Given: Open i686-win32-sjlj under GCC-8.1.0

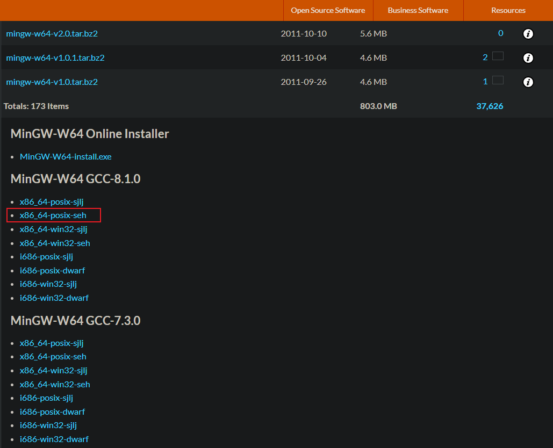Looking at the screenshot, I should point(48,284).
